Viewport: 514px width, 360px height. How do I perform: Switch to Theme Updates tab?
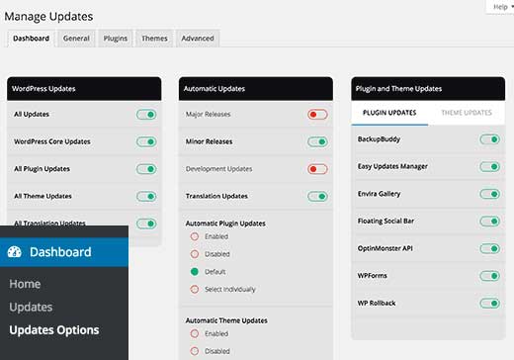(467, 113)
